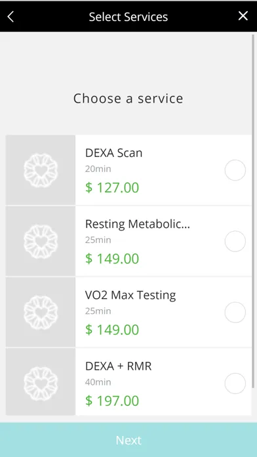Close the Select Services screen
Viewport: 257px width, 457px height.
243,16
